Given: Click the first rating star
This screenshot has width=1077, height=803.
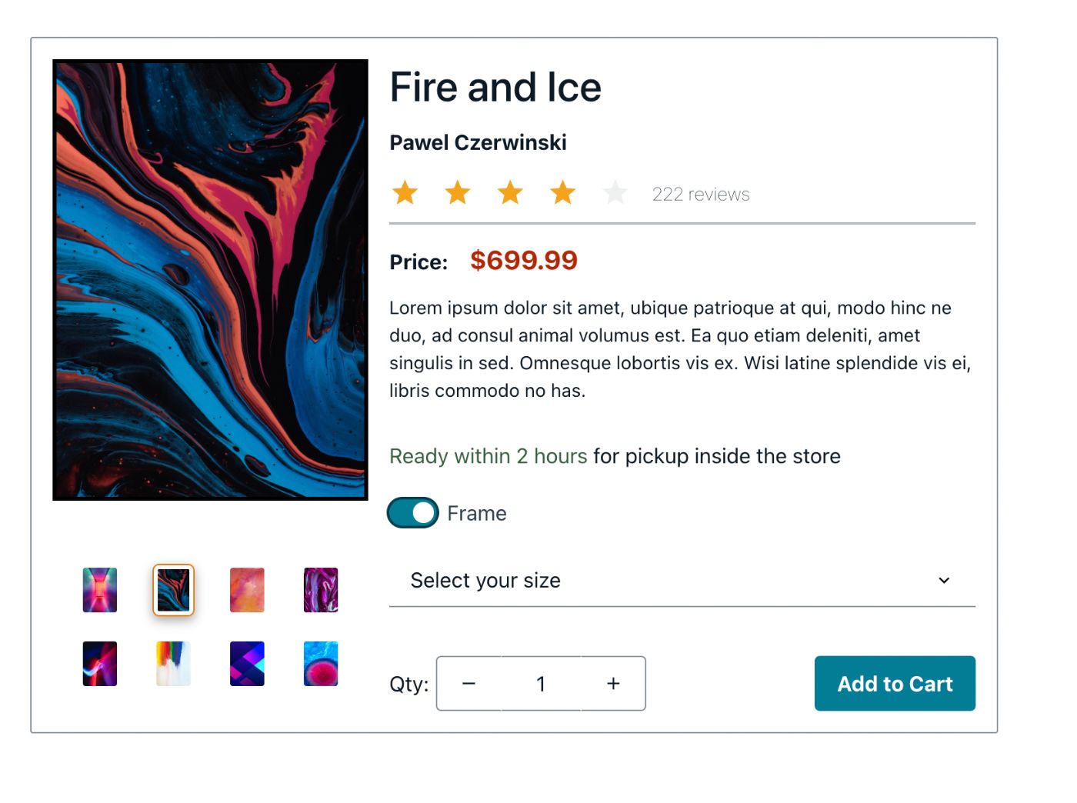Looking at the screenshot, I should pyautogui.click(x=405, y=192).
